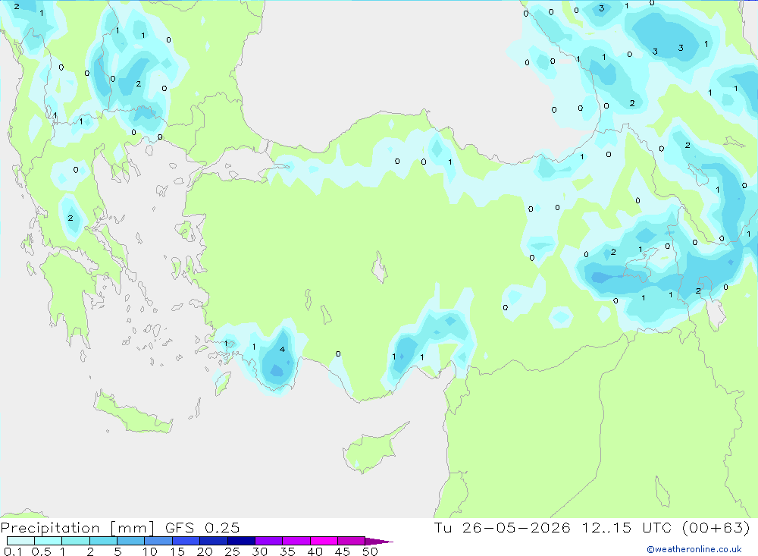Click the 5–10 mm legend swatch
Viewport: 758px width, 556px height.
coord(131,541)
